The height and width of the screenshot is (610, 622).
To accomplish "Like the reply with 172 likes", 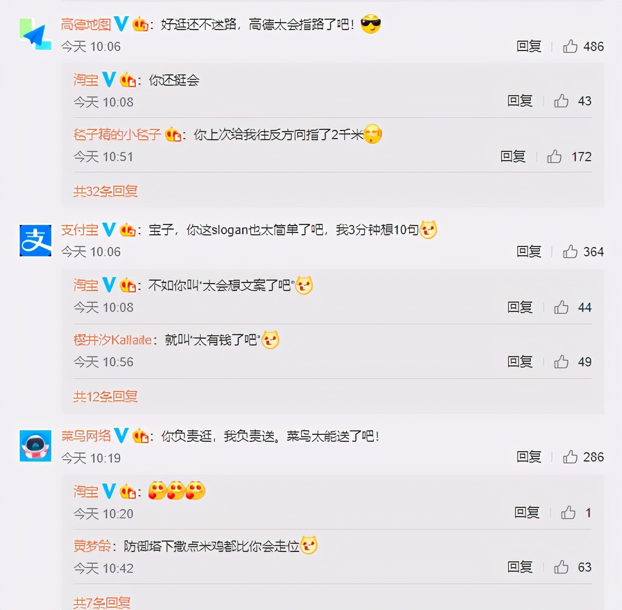I will coord(554,157).
